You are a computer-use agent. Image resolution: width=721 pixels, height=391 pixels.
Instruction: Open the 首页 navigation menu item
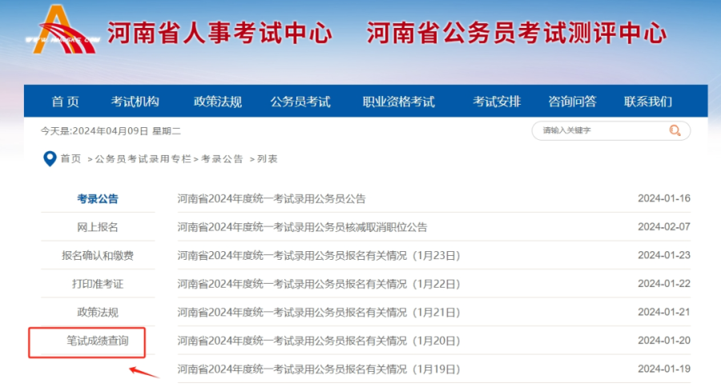click(66, 102)
